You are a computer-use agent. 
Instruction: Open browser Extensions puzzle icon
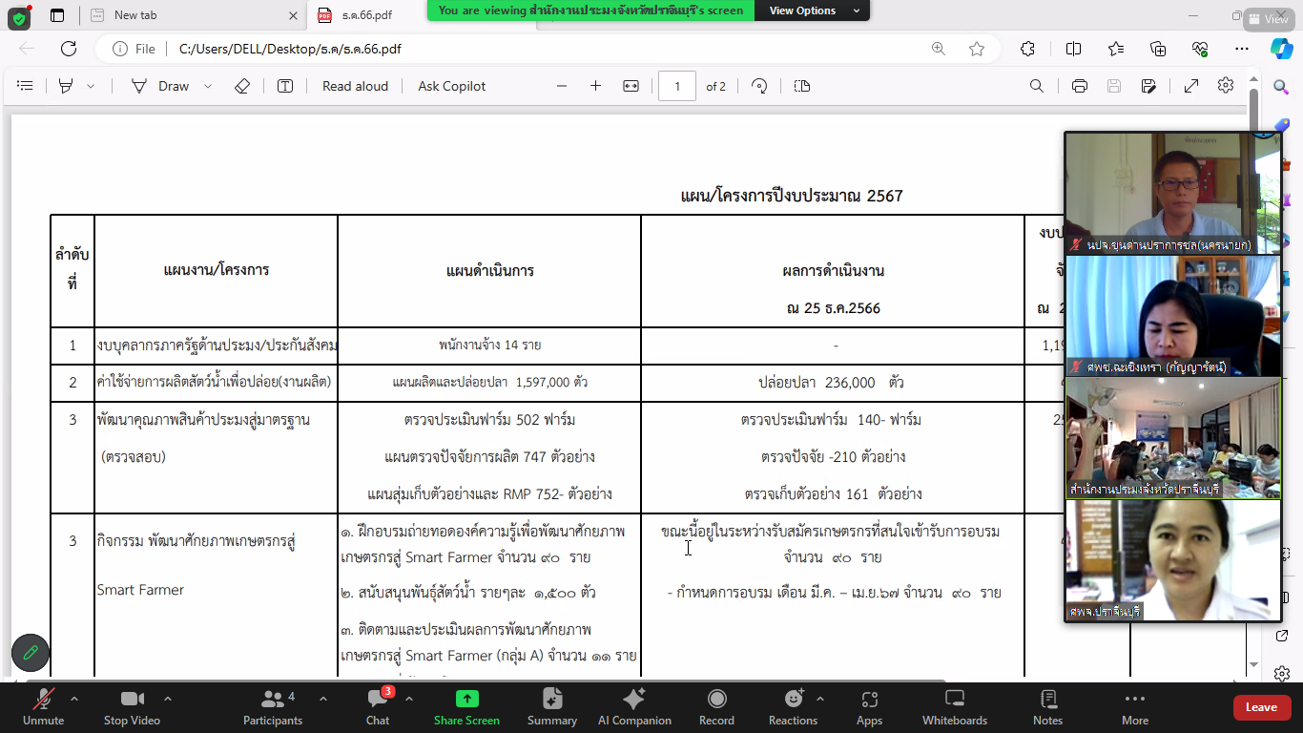click(1027, 49)
